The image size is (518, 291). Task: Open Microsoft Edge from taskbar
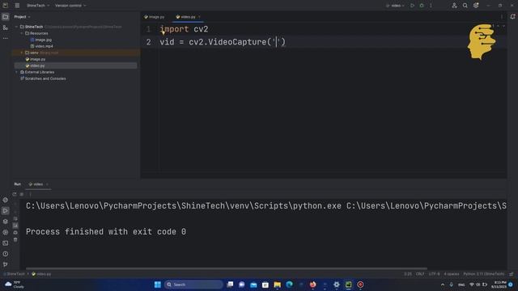[x=289, y=285]
